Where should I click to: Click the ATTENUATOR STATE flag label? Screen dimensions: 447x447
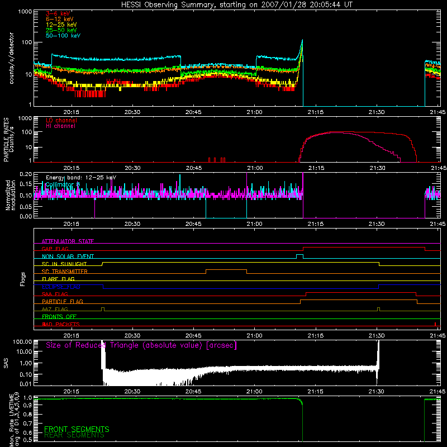pyautogui.click(x=68, y=241)
